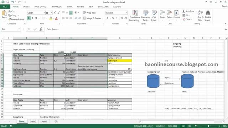Viewport: 228px width, 128px height.
Task: Toggle Italic formatting
Action: [x=32, y=18]
